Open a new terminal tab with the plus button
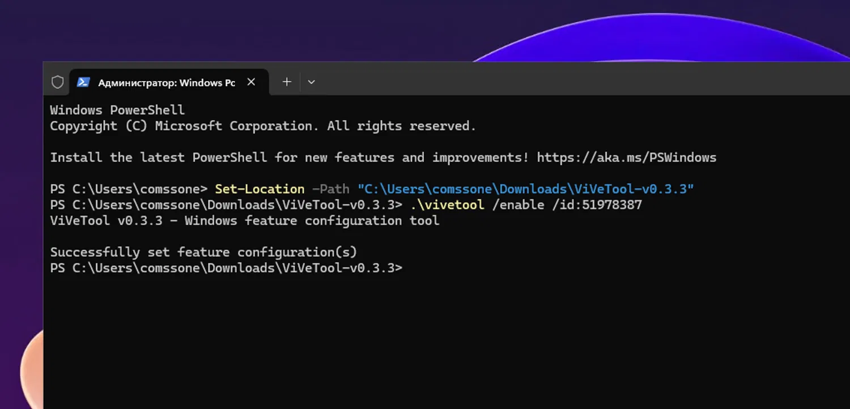 point(287,82)
